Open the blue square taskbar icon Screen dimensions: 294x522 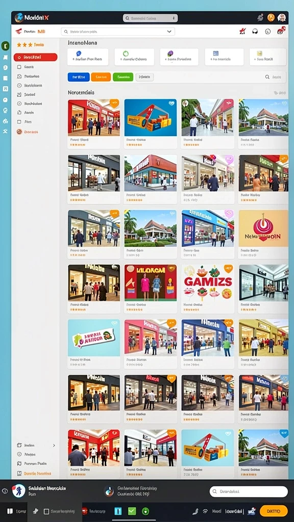coord(118,511)
